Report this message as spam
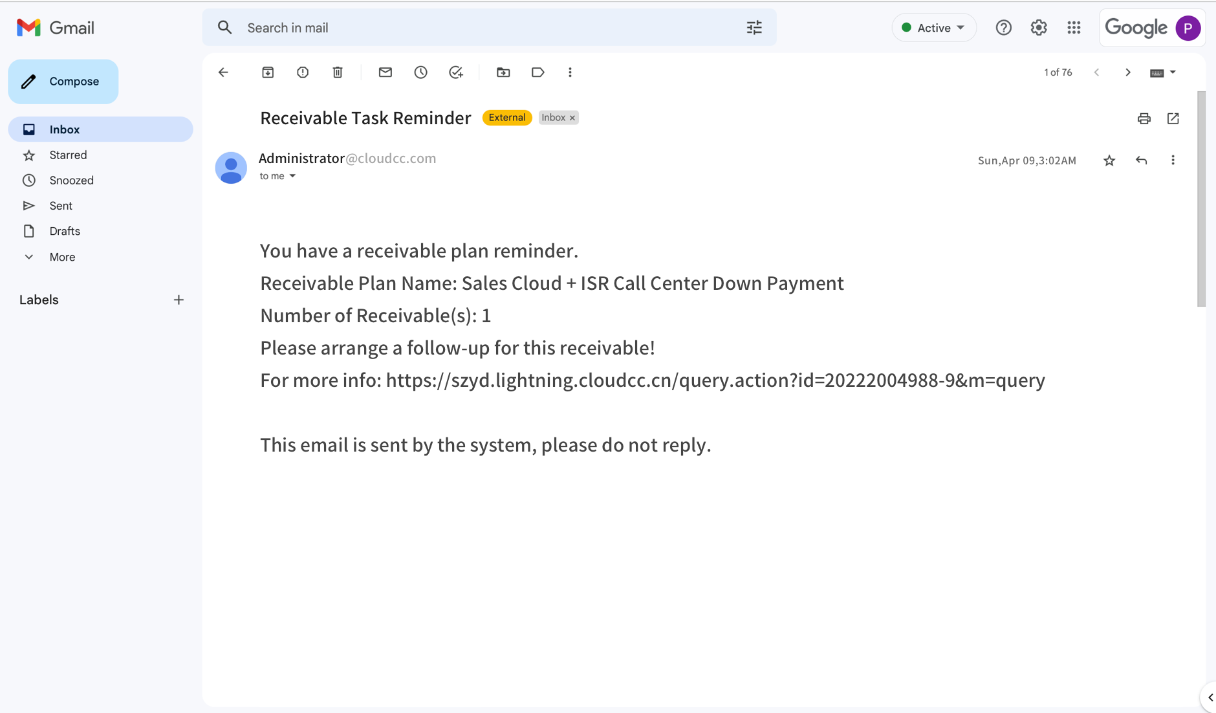 (303, 72)
